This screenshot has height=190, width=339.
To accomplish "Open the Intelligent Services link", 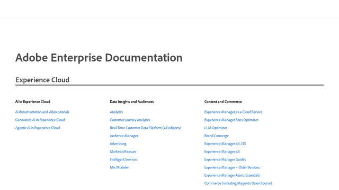I will pyautogui.click(x=123, y=159).
